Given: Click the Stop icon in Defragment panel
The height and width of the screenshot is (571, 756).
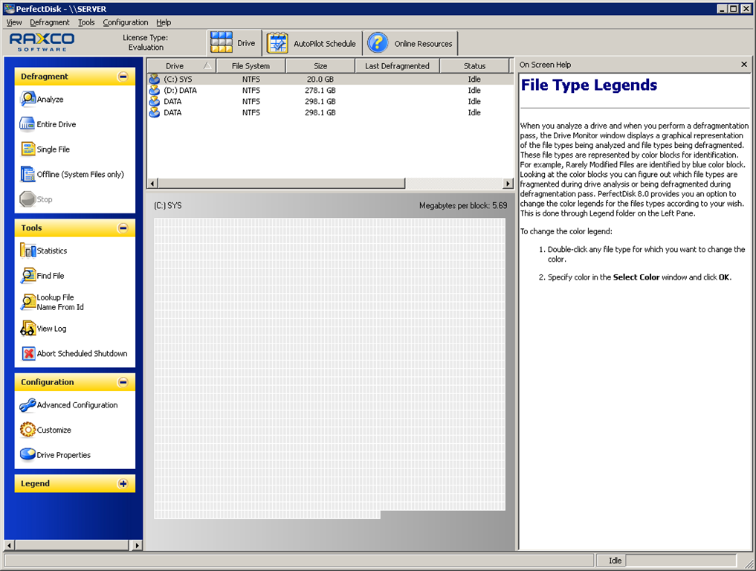Looking at the screenshot, I should click(28, 199).
